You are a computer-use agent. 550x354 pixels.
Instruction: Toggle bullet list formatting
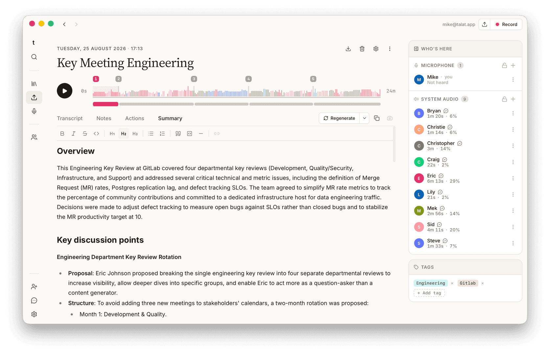tap(151, 134)
